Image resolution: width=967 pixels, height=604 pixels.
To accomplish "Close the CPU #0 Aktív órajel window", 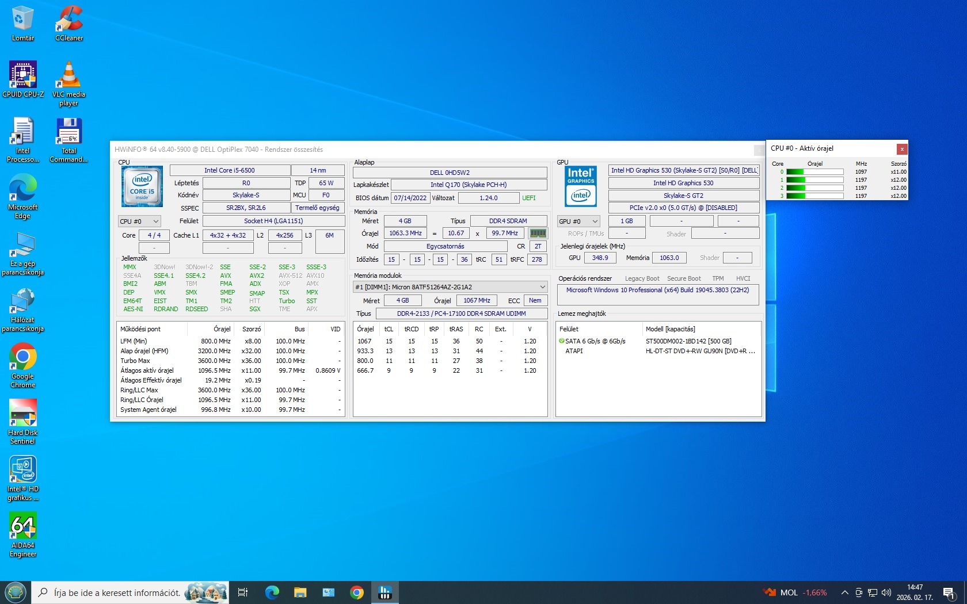I will [x=902, y=149].
